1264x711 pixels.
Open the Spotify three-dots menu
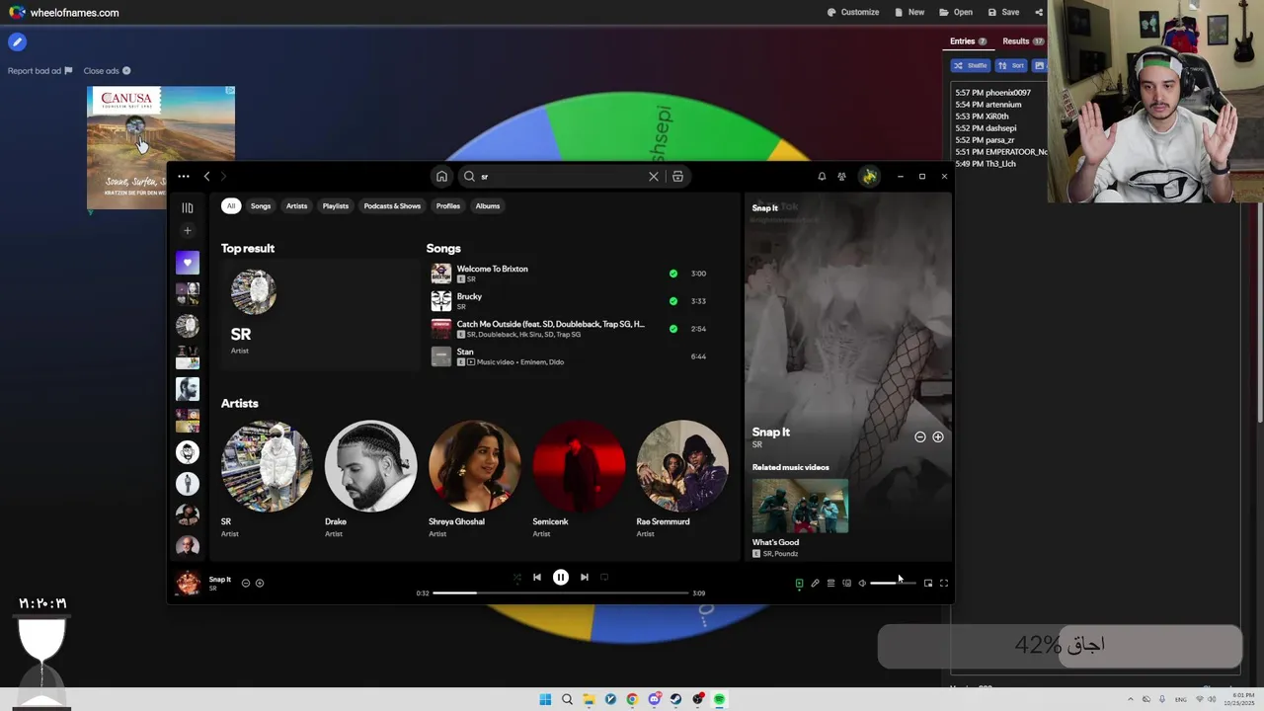(184, 177)
